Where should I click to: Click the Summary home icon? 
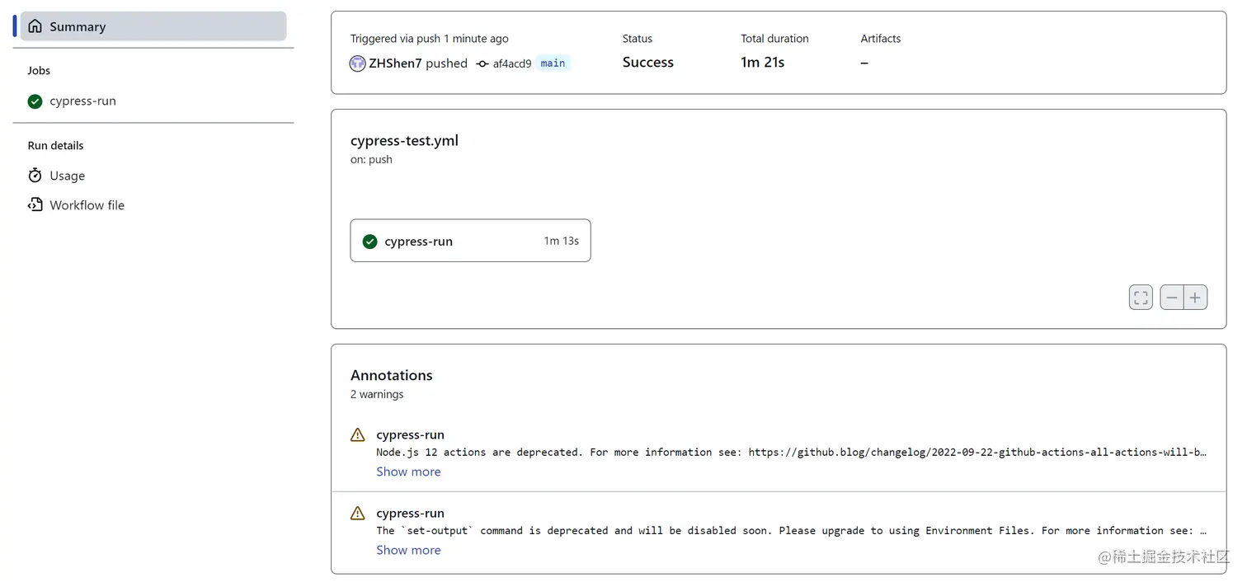pos(35,26)
